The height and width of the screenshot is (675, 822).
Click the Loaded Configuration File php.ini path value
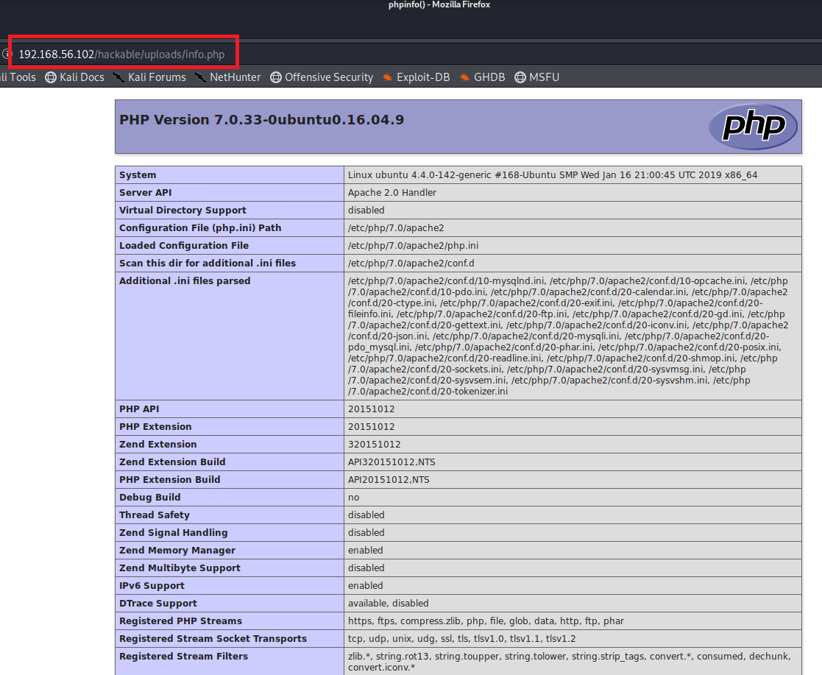pos(413,246)
